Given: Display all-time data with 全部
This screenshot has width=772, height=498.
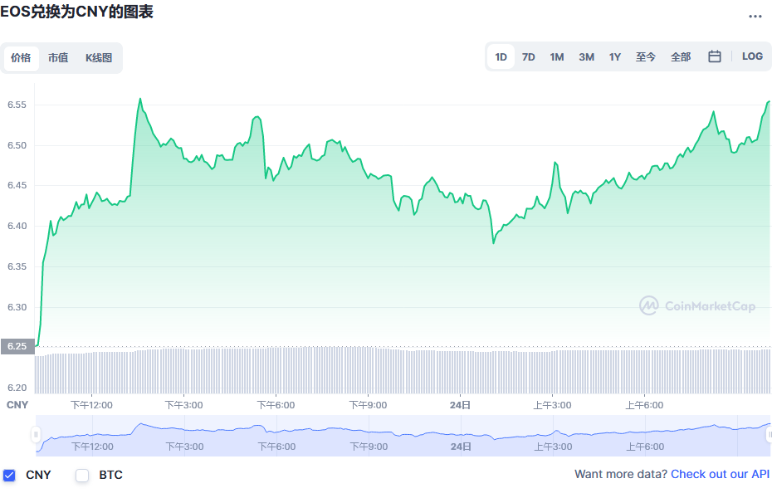Looking at the screenshot, I should point(681,56).
